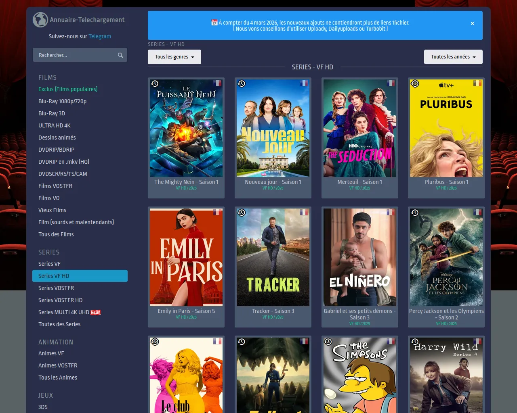Select the highlighted Series VF HD item
The width and height of the screenshot is (517, 413).
coord(80,276)
